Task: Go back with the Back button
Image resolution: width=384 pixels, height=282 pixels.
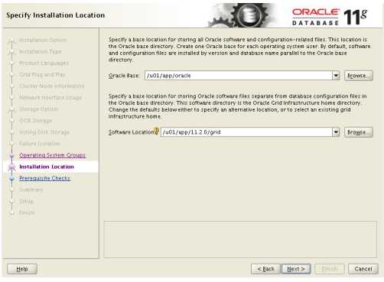Action: tap(265, 269)
